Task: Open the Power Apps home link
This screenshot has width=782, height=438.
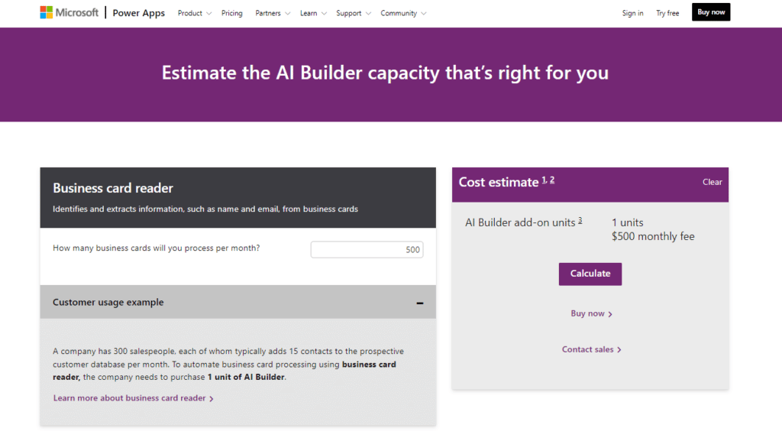Action: click(x=139, y=13)
